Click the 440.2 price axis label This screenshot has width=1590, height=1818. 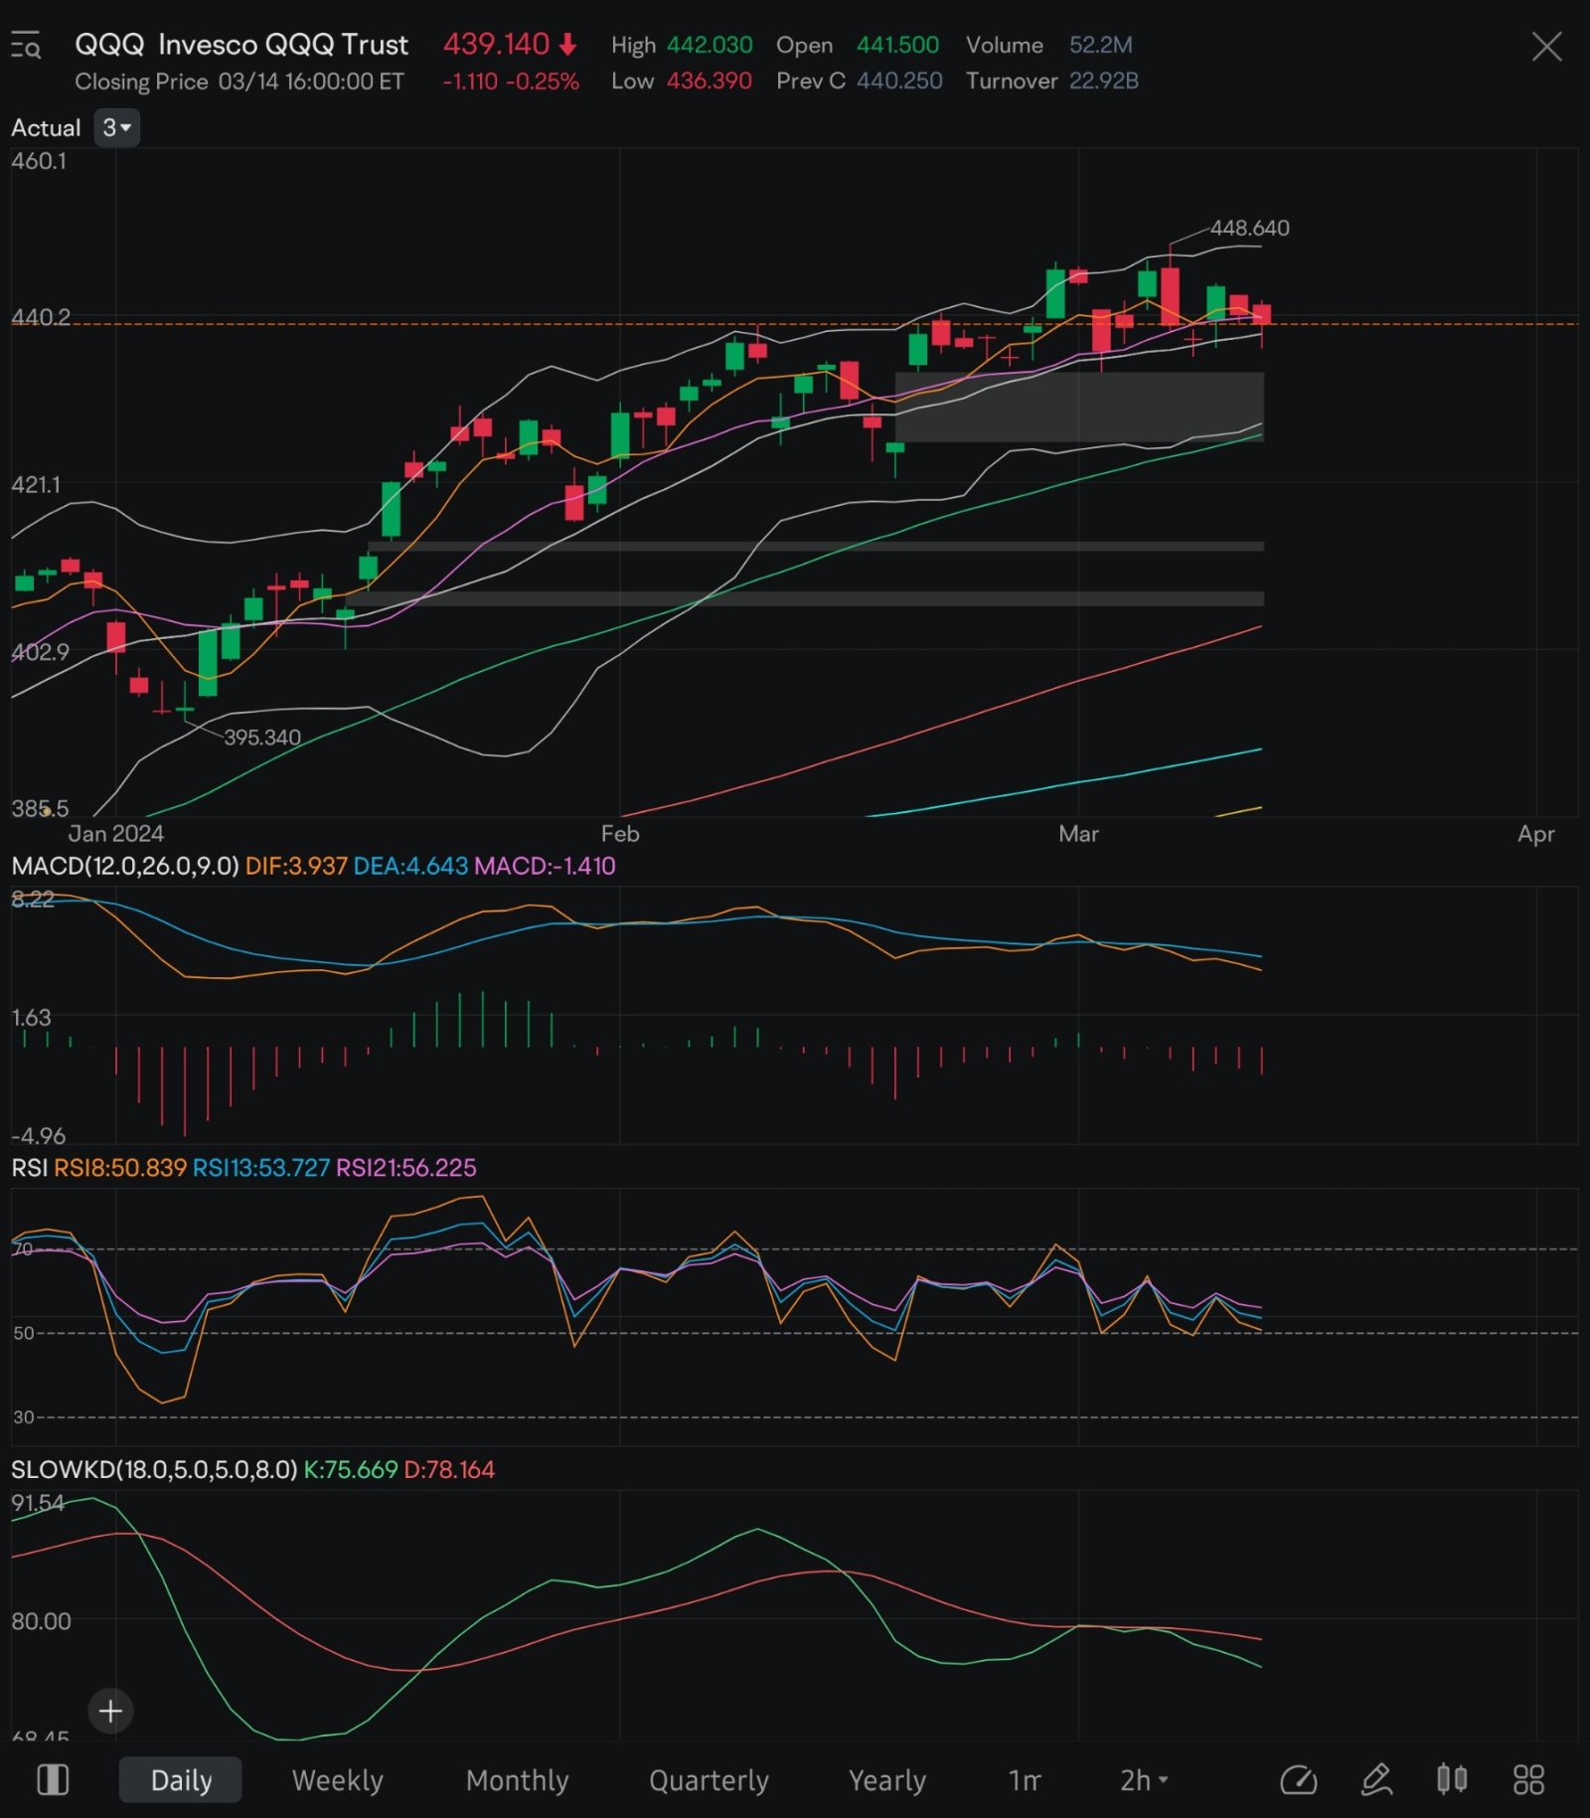[41, 317]
